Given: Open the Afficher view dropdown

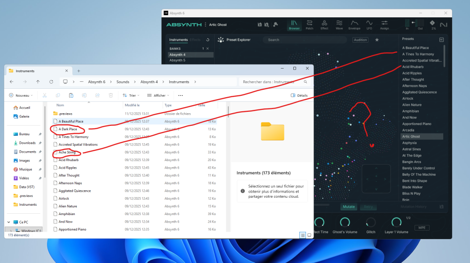Looking at the screenshot, I should (x=158, y=95).
